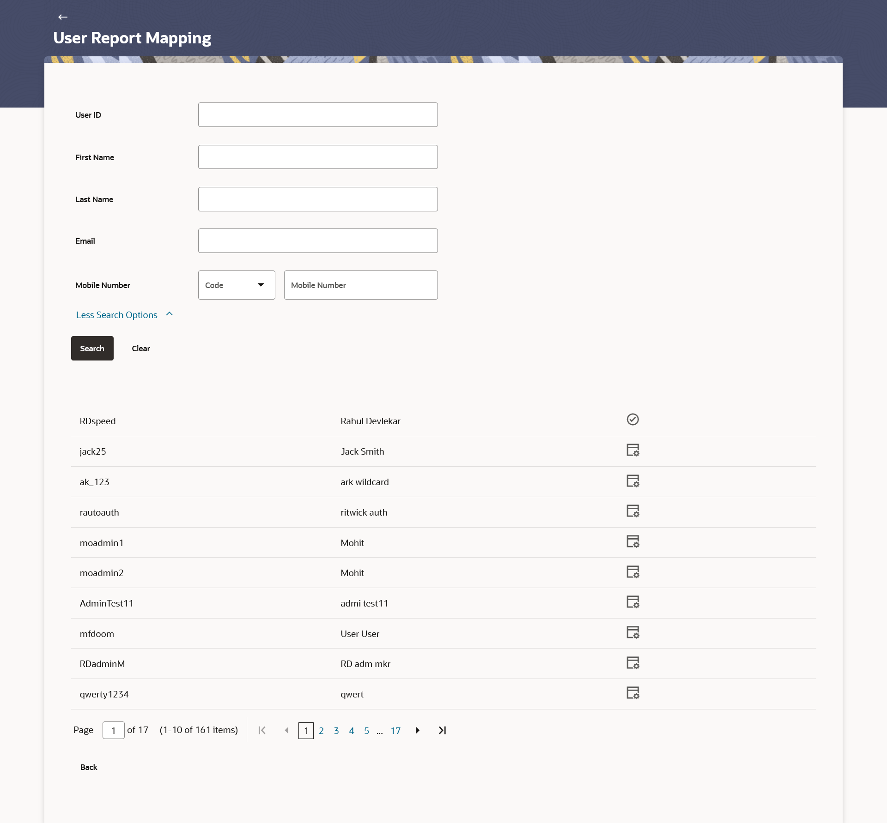Open report mapping icon for jack25

pos(632,450)
